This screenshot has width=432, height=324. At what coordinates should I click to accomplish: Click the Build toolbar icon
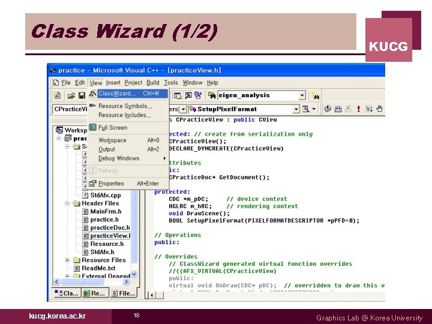338,109
